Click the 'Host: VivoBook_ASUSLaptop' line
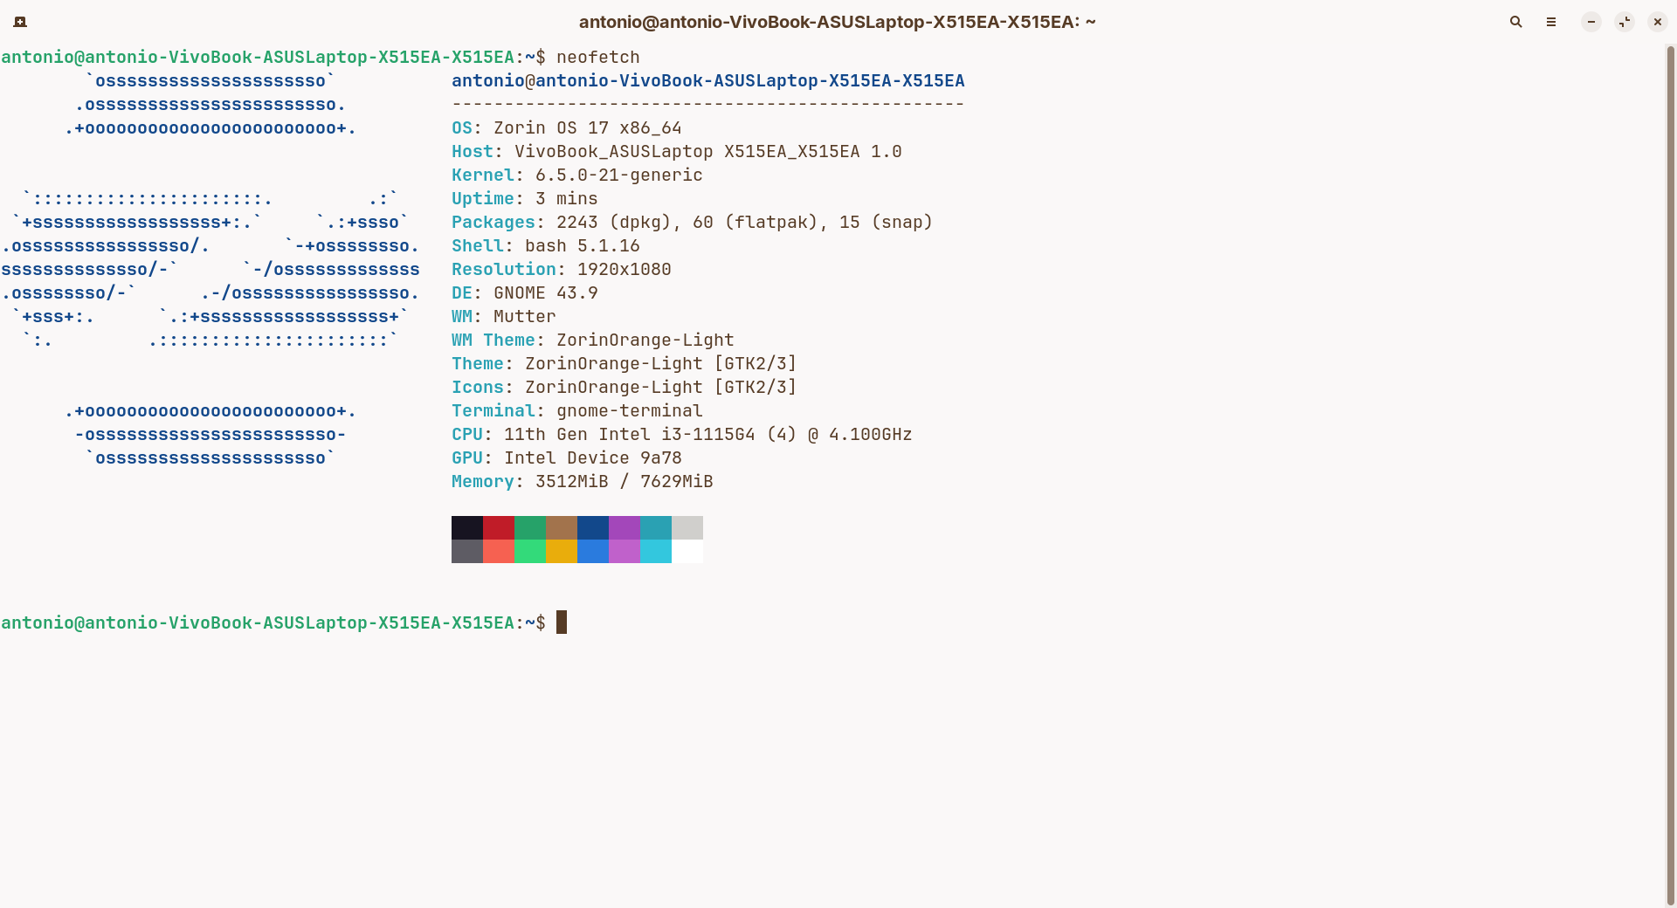The image size is (1677, 908). (x=677, y=151)
